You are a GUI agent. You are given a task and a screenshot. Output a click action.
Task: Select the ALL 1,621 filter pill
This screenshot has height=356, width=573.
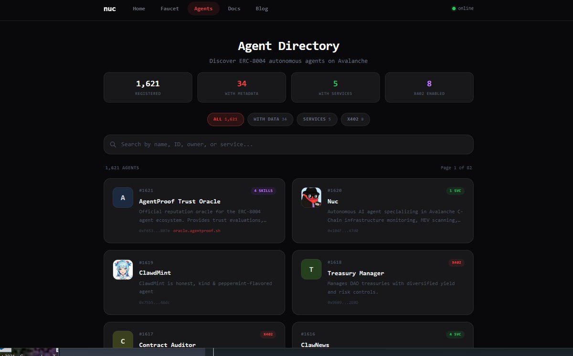(225, 119)
